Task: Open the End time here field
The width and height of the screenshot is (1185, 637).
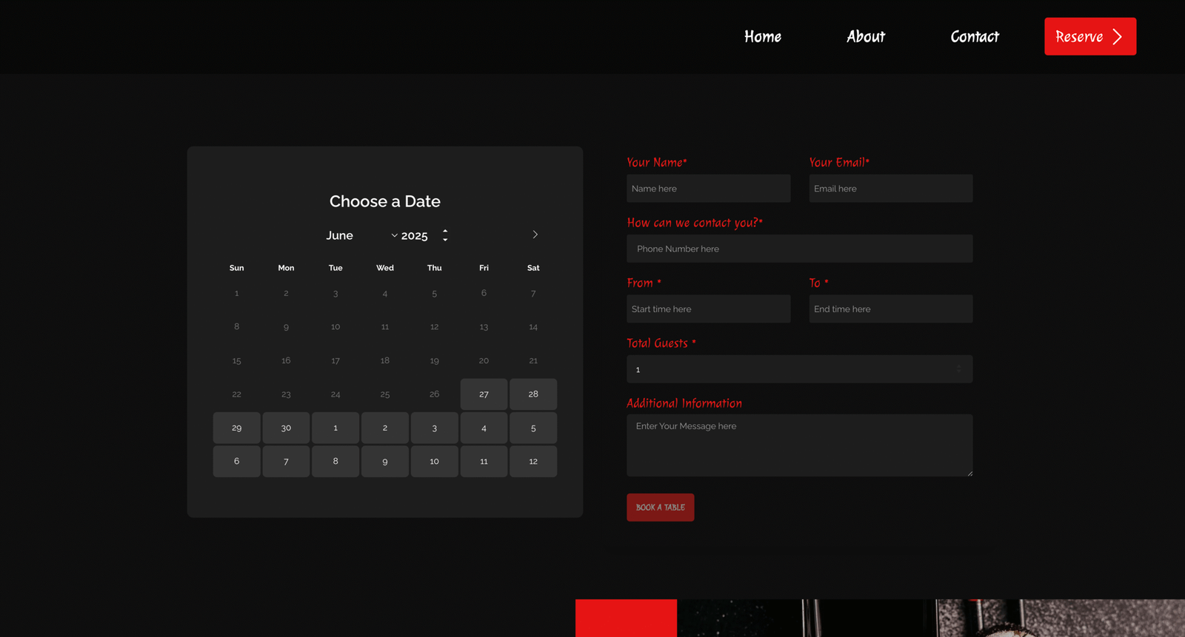Action: (x=890, y=309)
